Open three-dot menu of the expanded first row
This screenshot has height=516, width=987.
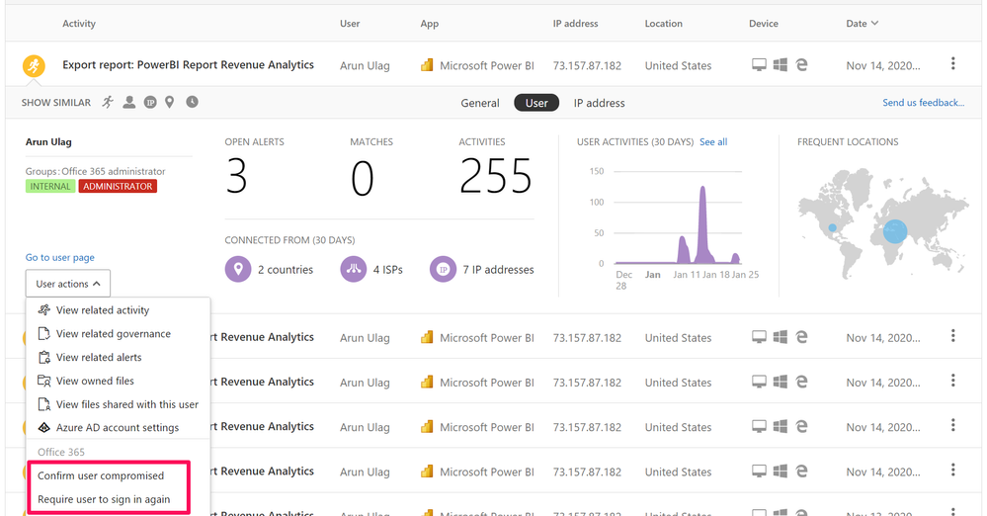[953, 63]
